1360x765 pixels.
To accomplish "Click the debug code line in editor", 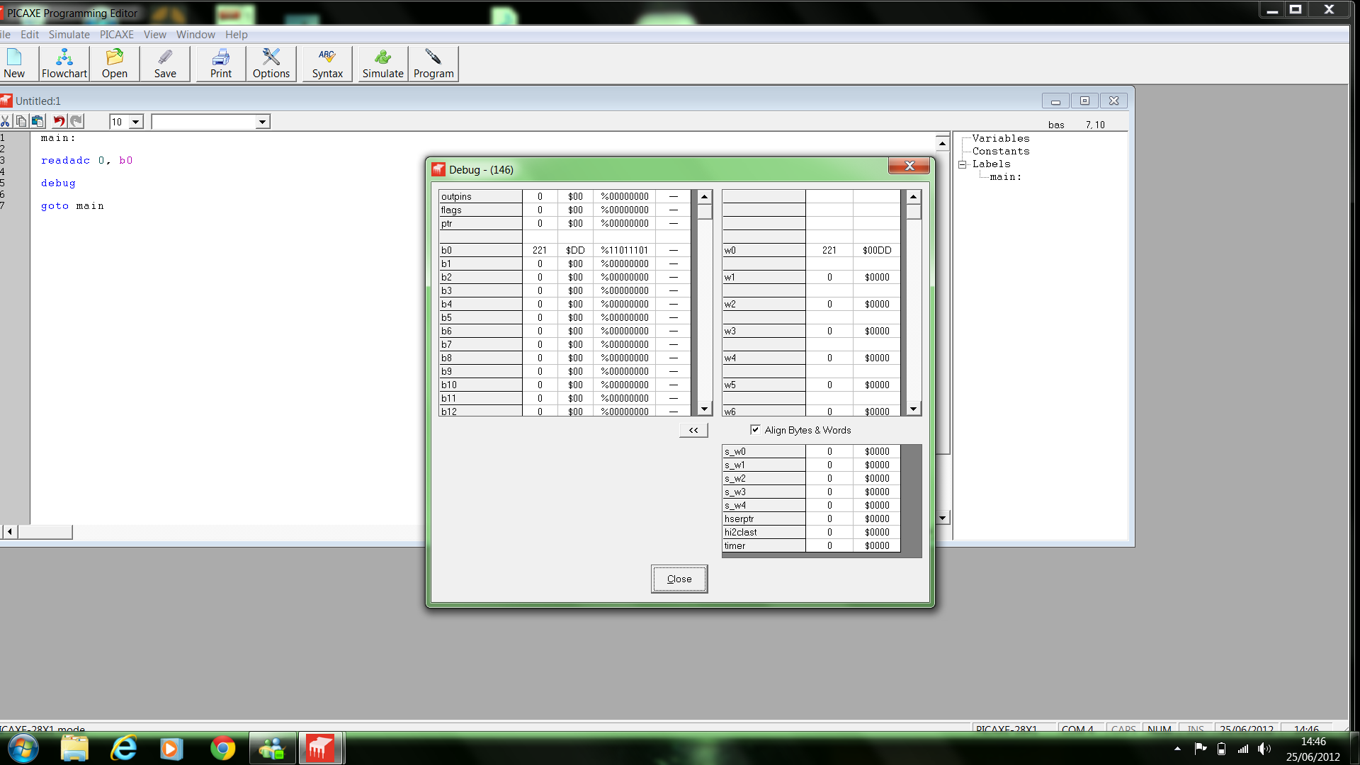I will [58, 183].
